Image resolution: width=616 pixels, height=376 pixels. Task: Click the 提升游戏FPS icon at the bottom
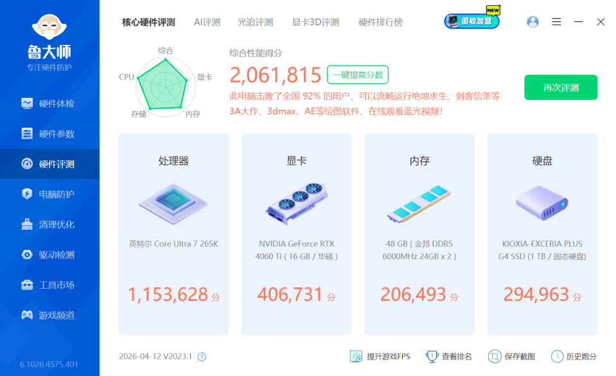click(x=355, y=355)
